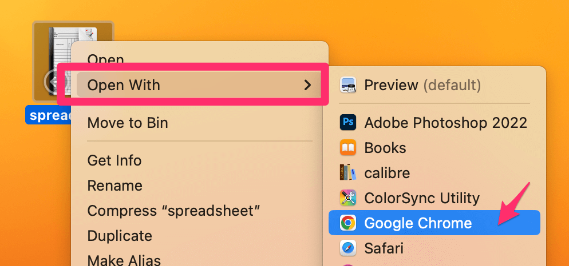Screen dimensions: 569x266
Task: Select Rename in the context menu
Action: point(114,186)
